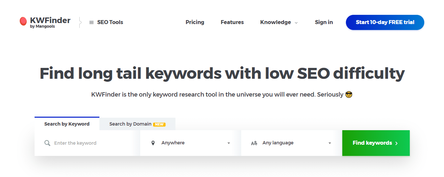Click the magnifying glass search icon

click(x=47, y=143)
